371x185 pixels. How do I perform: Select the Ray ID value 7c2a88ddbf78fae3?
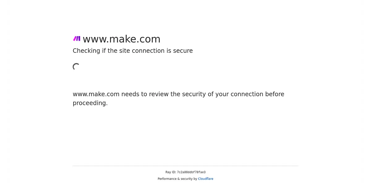tap(191, 172)
